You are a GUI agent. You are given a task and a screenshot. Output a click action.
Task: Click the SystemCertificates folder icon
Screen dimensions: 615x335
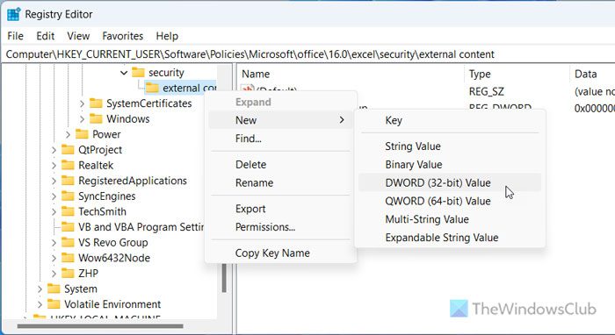96,103
